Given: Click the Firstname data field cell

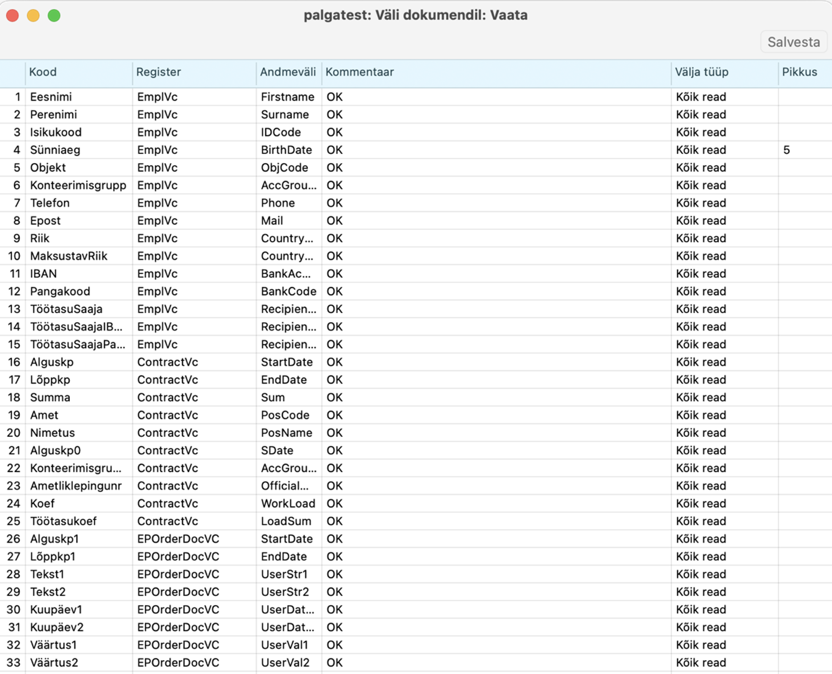Looking at the screenshot, I should (289, 97).
